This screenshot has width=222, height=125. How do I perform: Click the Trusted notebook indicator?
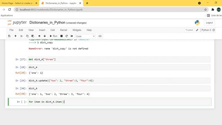189,30
